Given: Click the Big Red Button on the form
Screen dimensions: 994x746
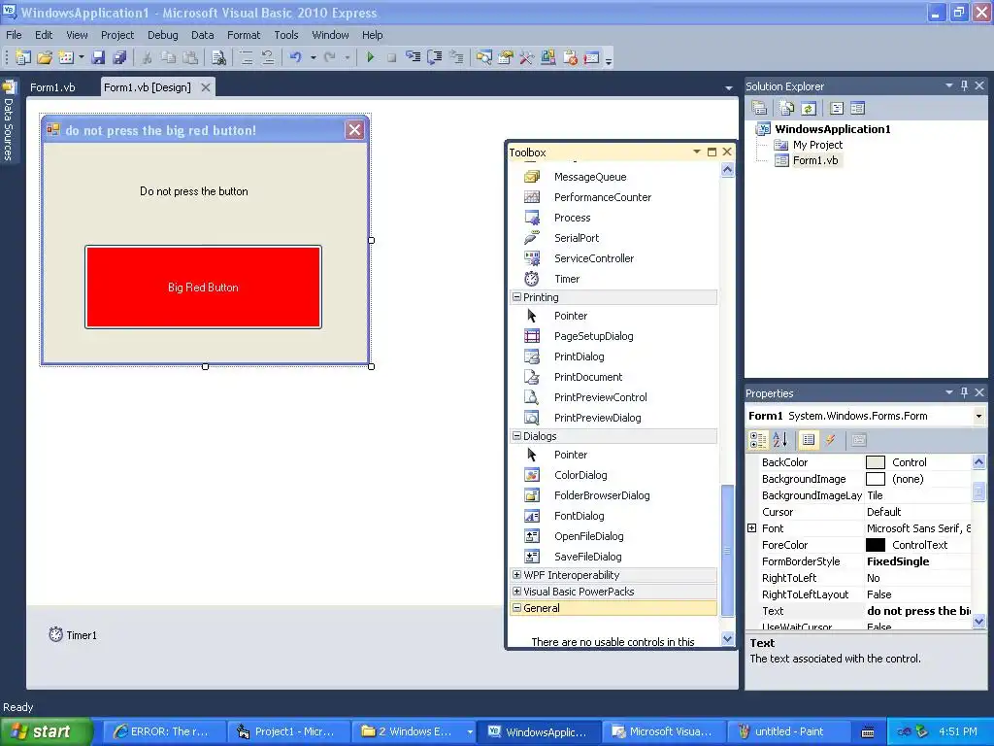Looking at the screenshot, I should click(203, 288).
